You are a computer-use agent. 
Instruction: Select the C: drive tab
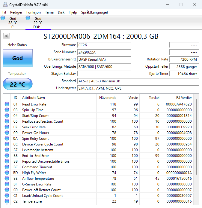click(13, 23)
